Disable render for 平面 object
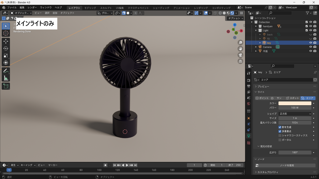This screenshot has height=179, width=319. (315, 51)
